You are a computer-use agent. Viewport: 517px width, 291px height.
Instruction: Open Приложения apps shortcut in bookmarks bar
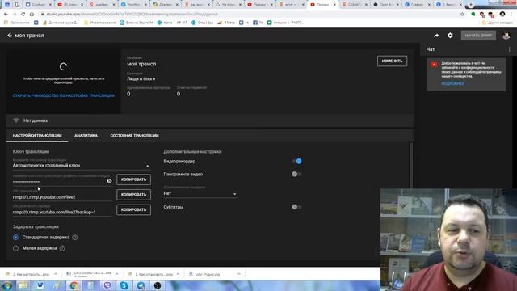coord(16,23)
